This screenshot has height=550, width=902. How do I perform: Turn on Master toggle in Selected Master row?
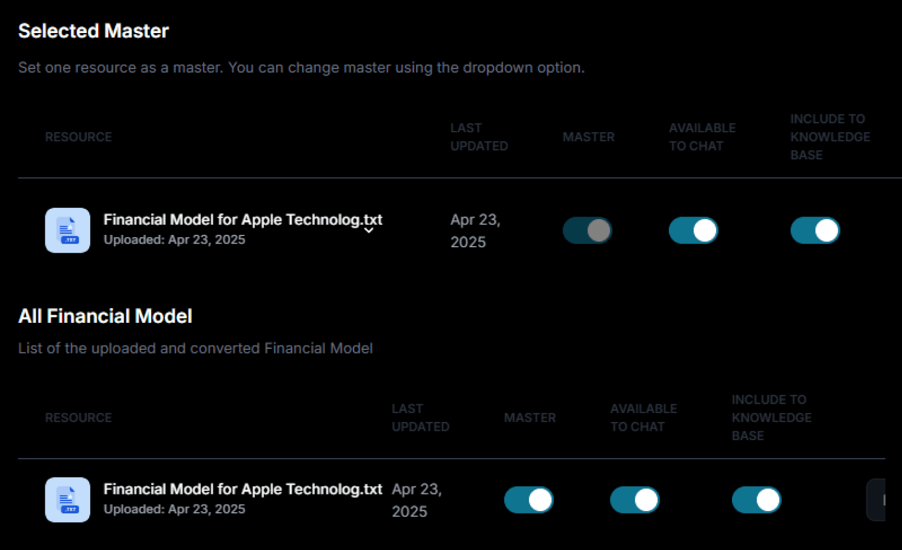pyautogui.click(x=587, y=230)
